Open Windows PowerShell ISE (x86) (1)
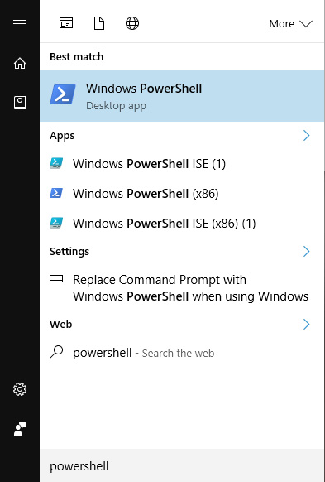The width and height of the screenshot is (325, 482). [x=182, y=224]
